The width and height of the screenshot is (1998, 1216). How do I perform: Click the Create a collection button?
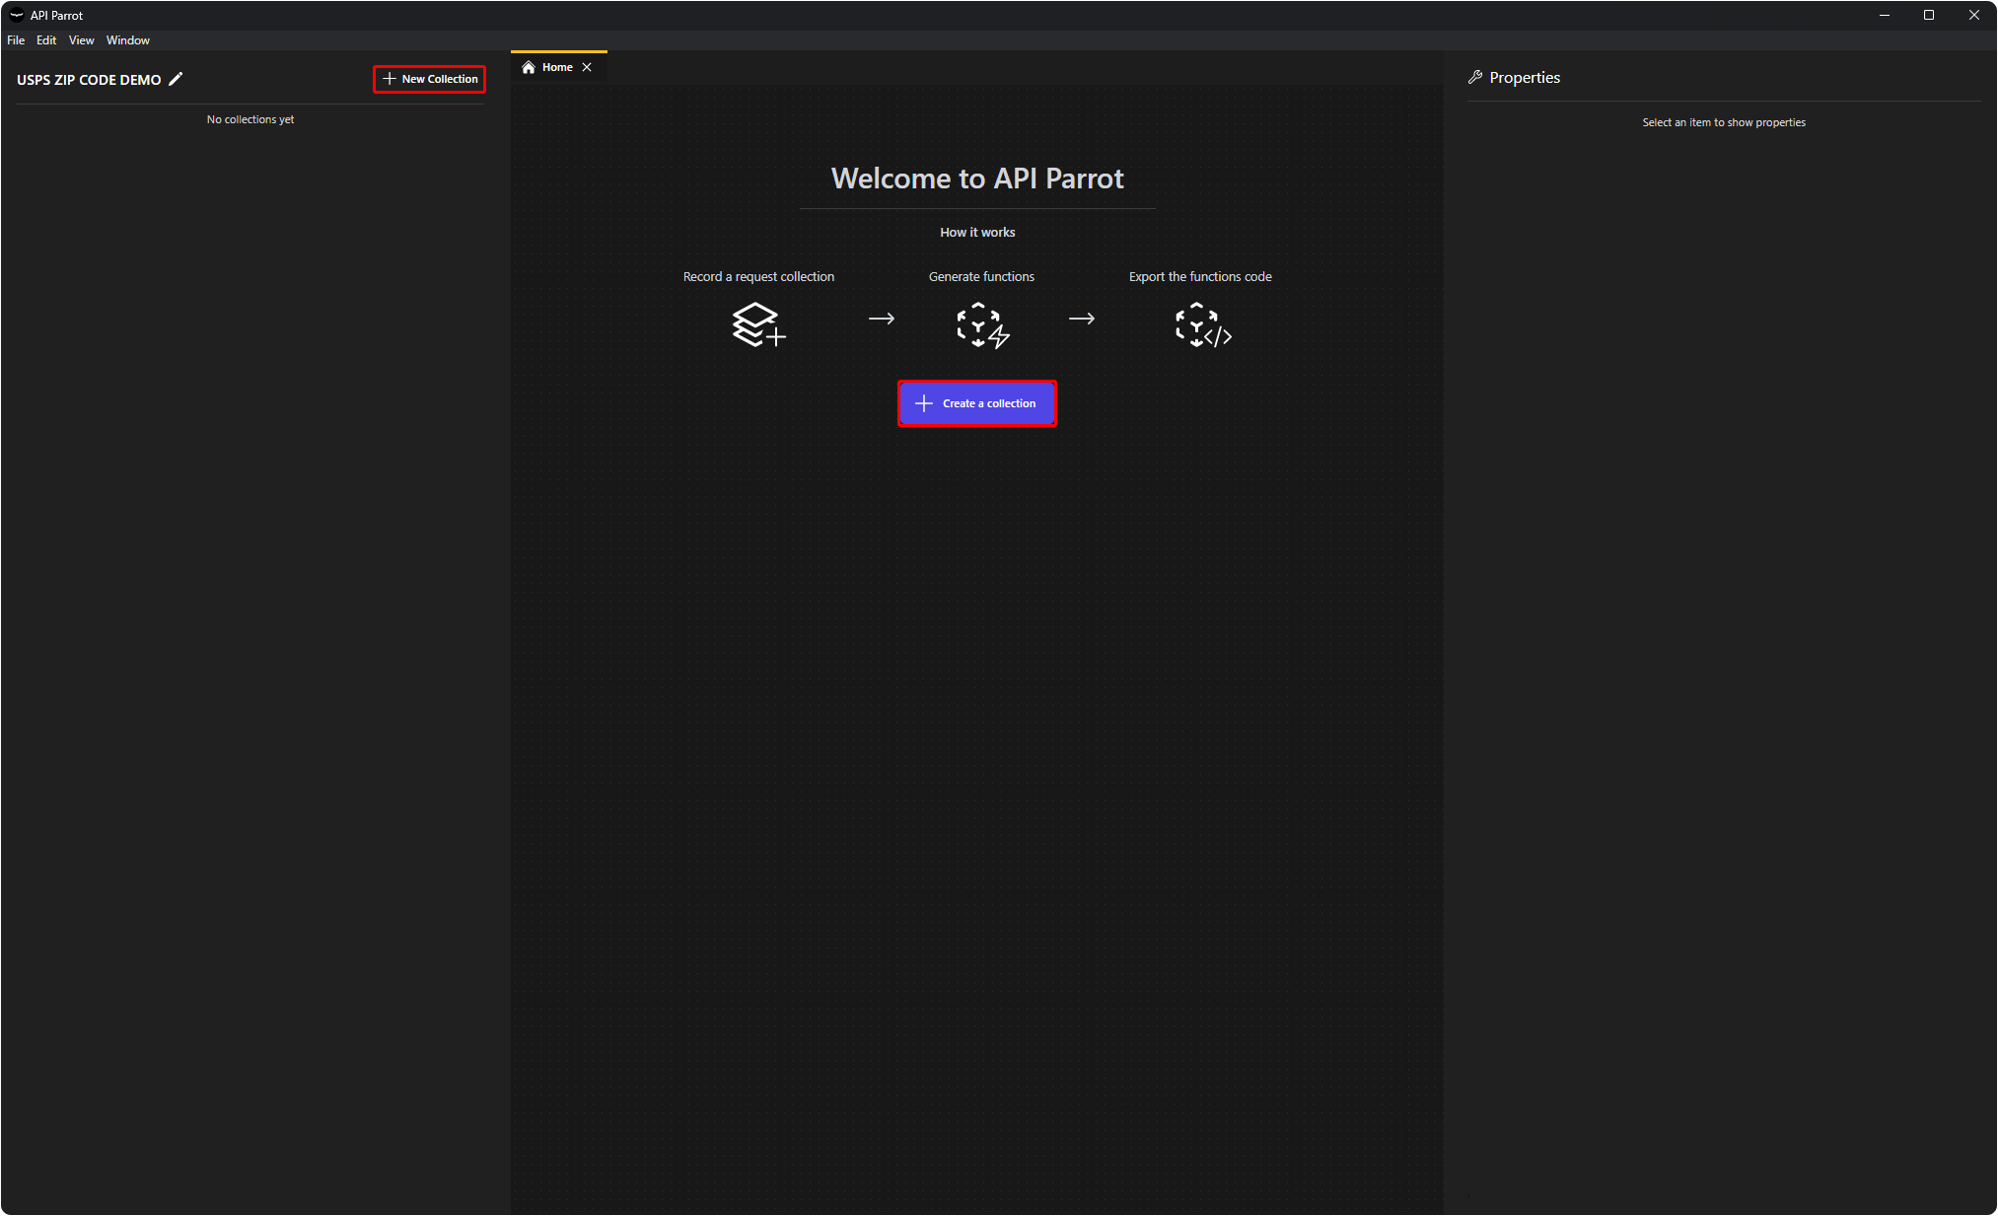pyautogui.click(x=976, y=403)
